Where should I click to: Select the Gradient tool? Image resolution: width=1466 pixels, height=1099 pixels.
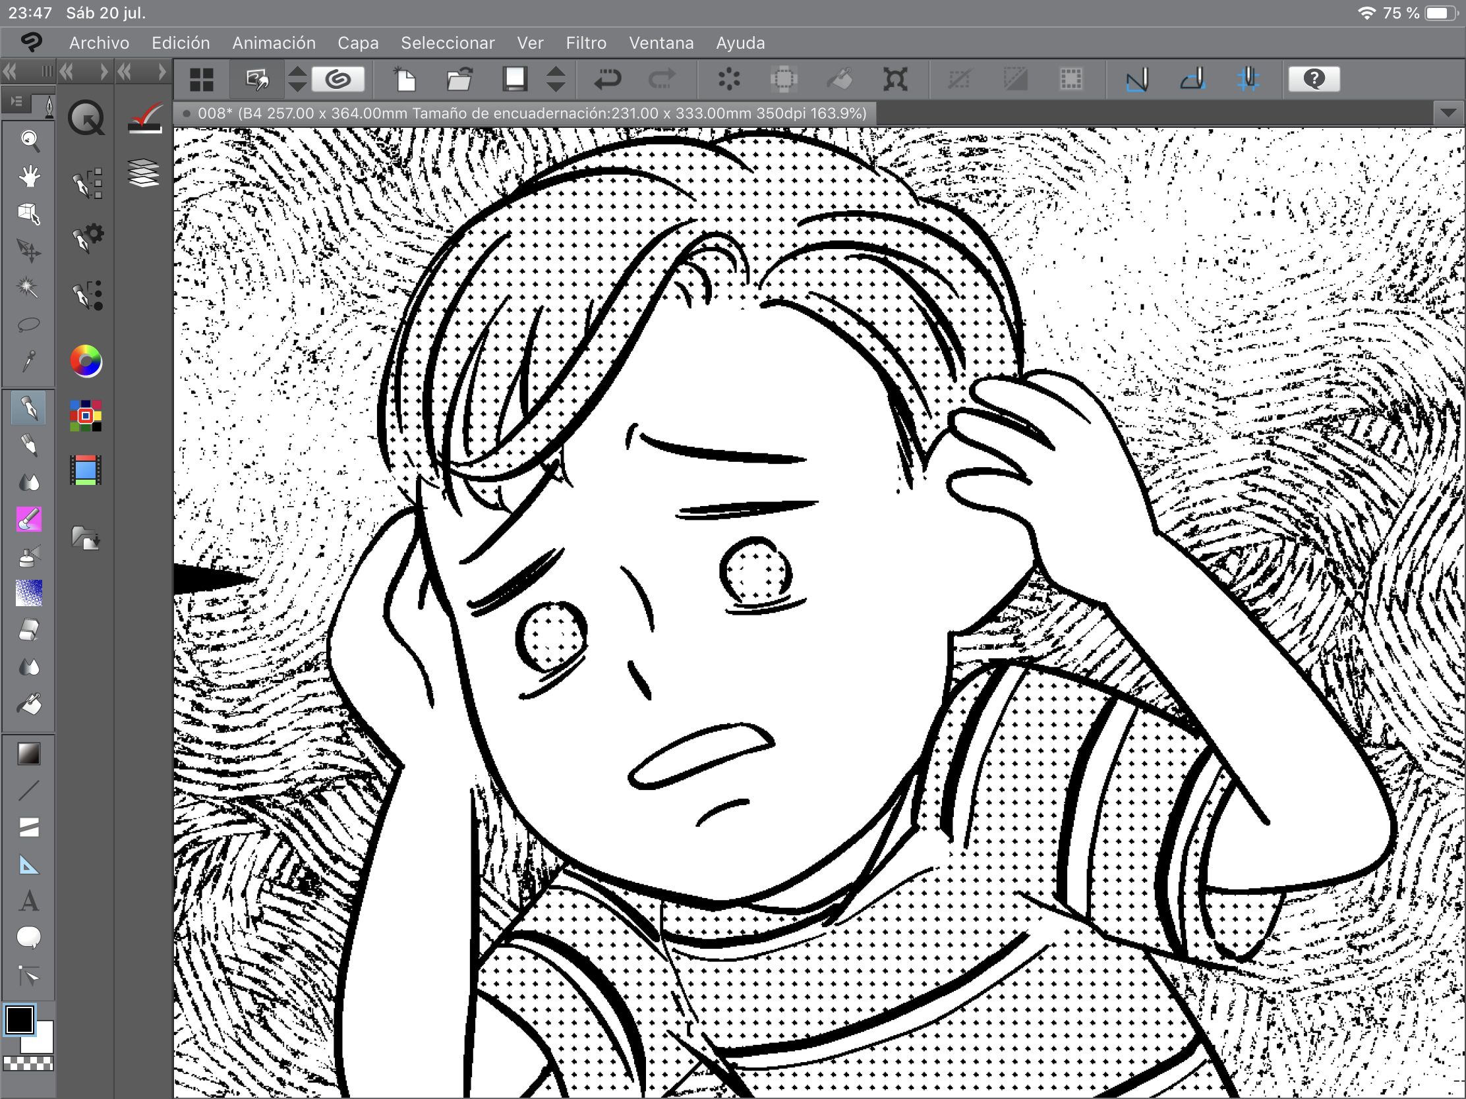(x=28, y=754)
